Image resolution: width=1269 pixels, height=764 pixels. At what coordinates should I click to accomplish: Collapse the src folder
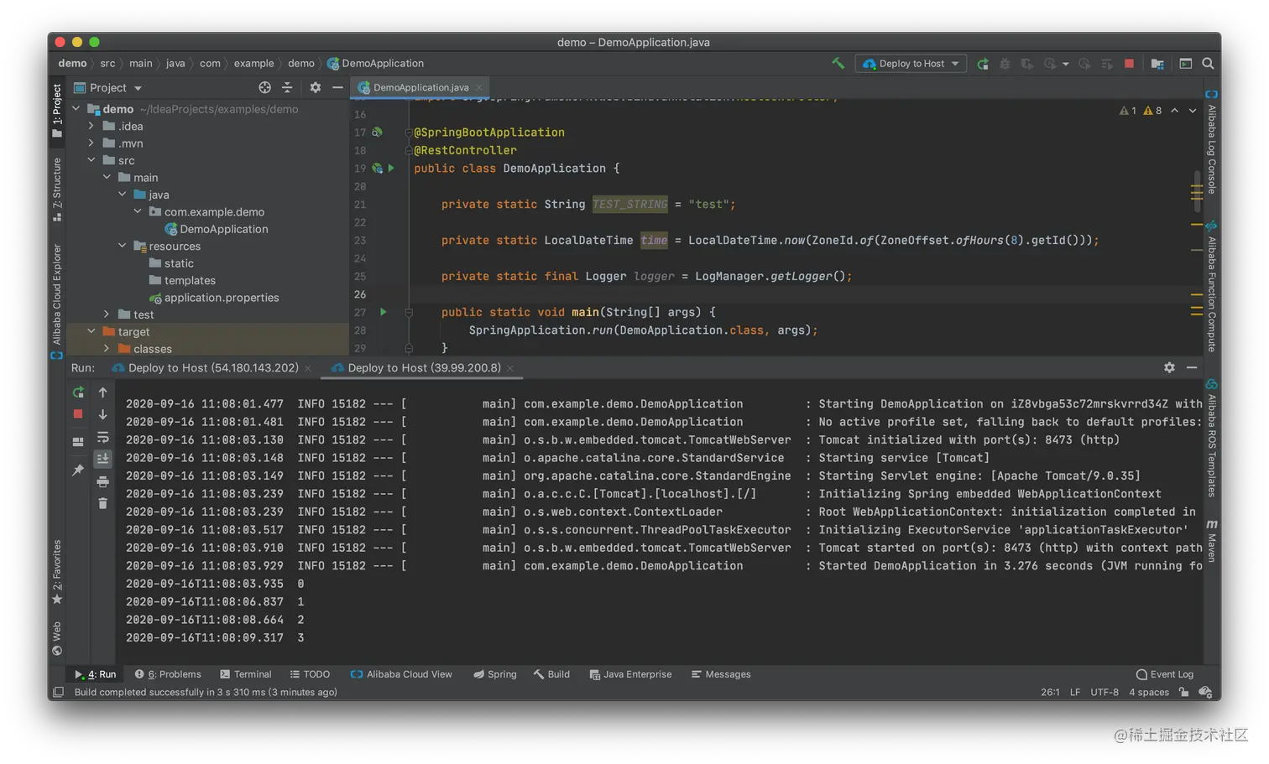point(91,160)
